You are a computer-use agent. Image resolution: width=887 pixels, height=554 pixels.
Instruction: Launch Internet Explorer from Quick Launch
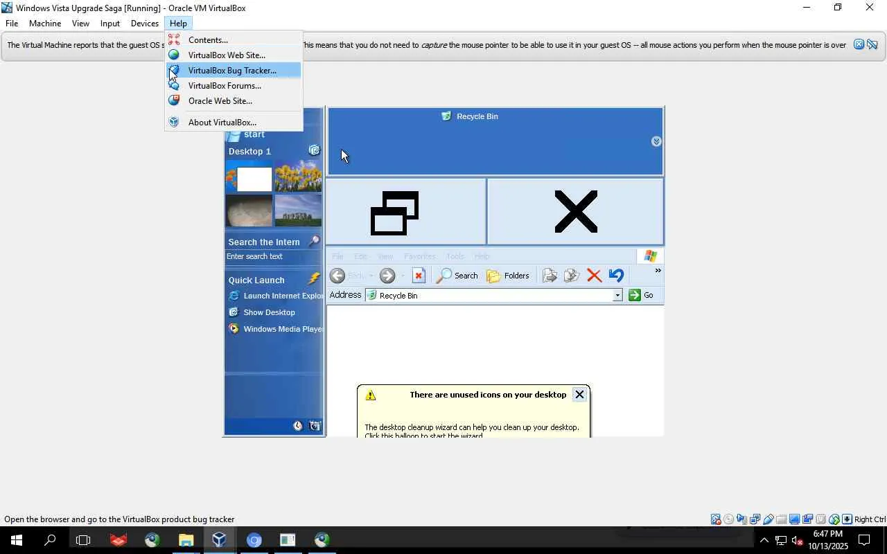pyautogui.click(x=276, y=296)
